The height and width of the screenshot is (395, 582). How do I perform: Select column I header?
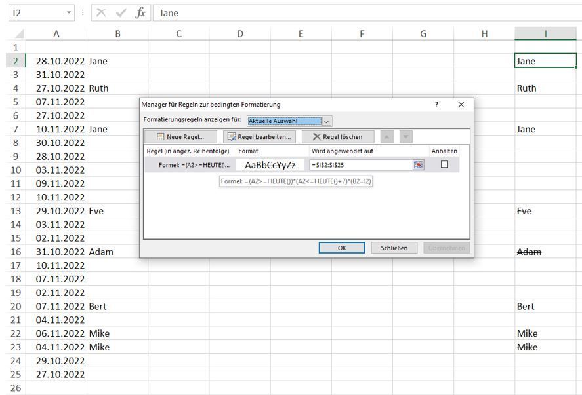coord(546,34)
